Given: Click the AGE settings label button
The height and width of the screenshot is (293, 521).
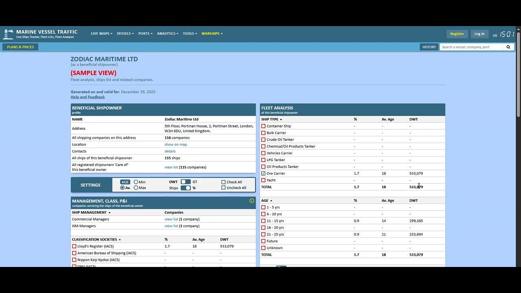Looking at the screenshot, I should click(x=125, y=182).
